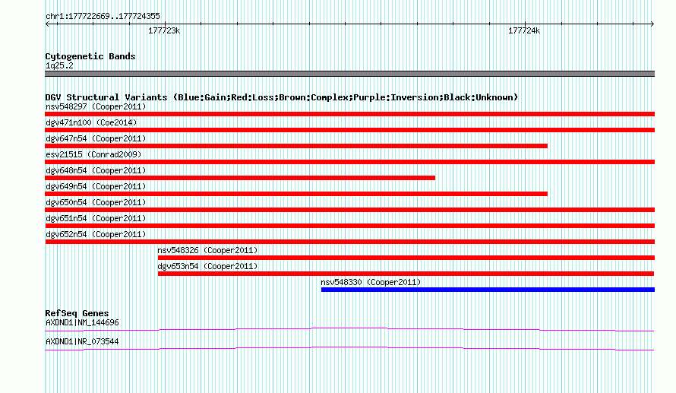Image resolution: width=676 pixels, height=393 pixels.
Task: Click the ruler's left arrow end
Action: click(x=47, y=24)
